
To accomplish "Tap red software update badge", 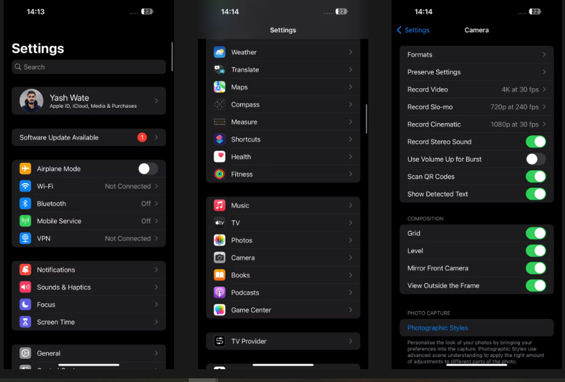I will coord(142,137).
